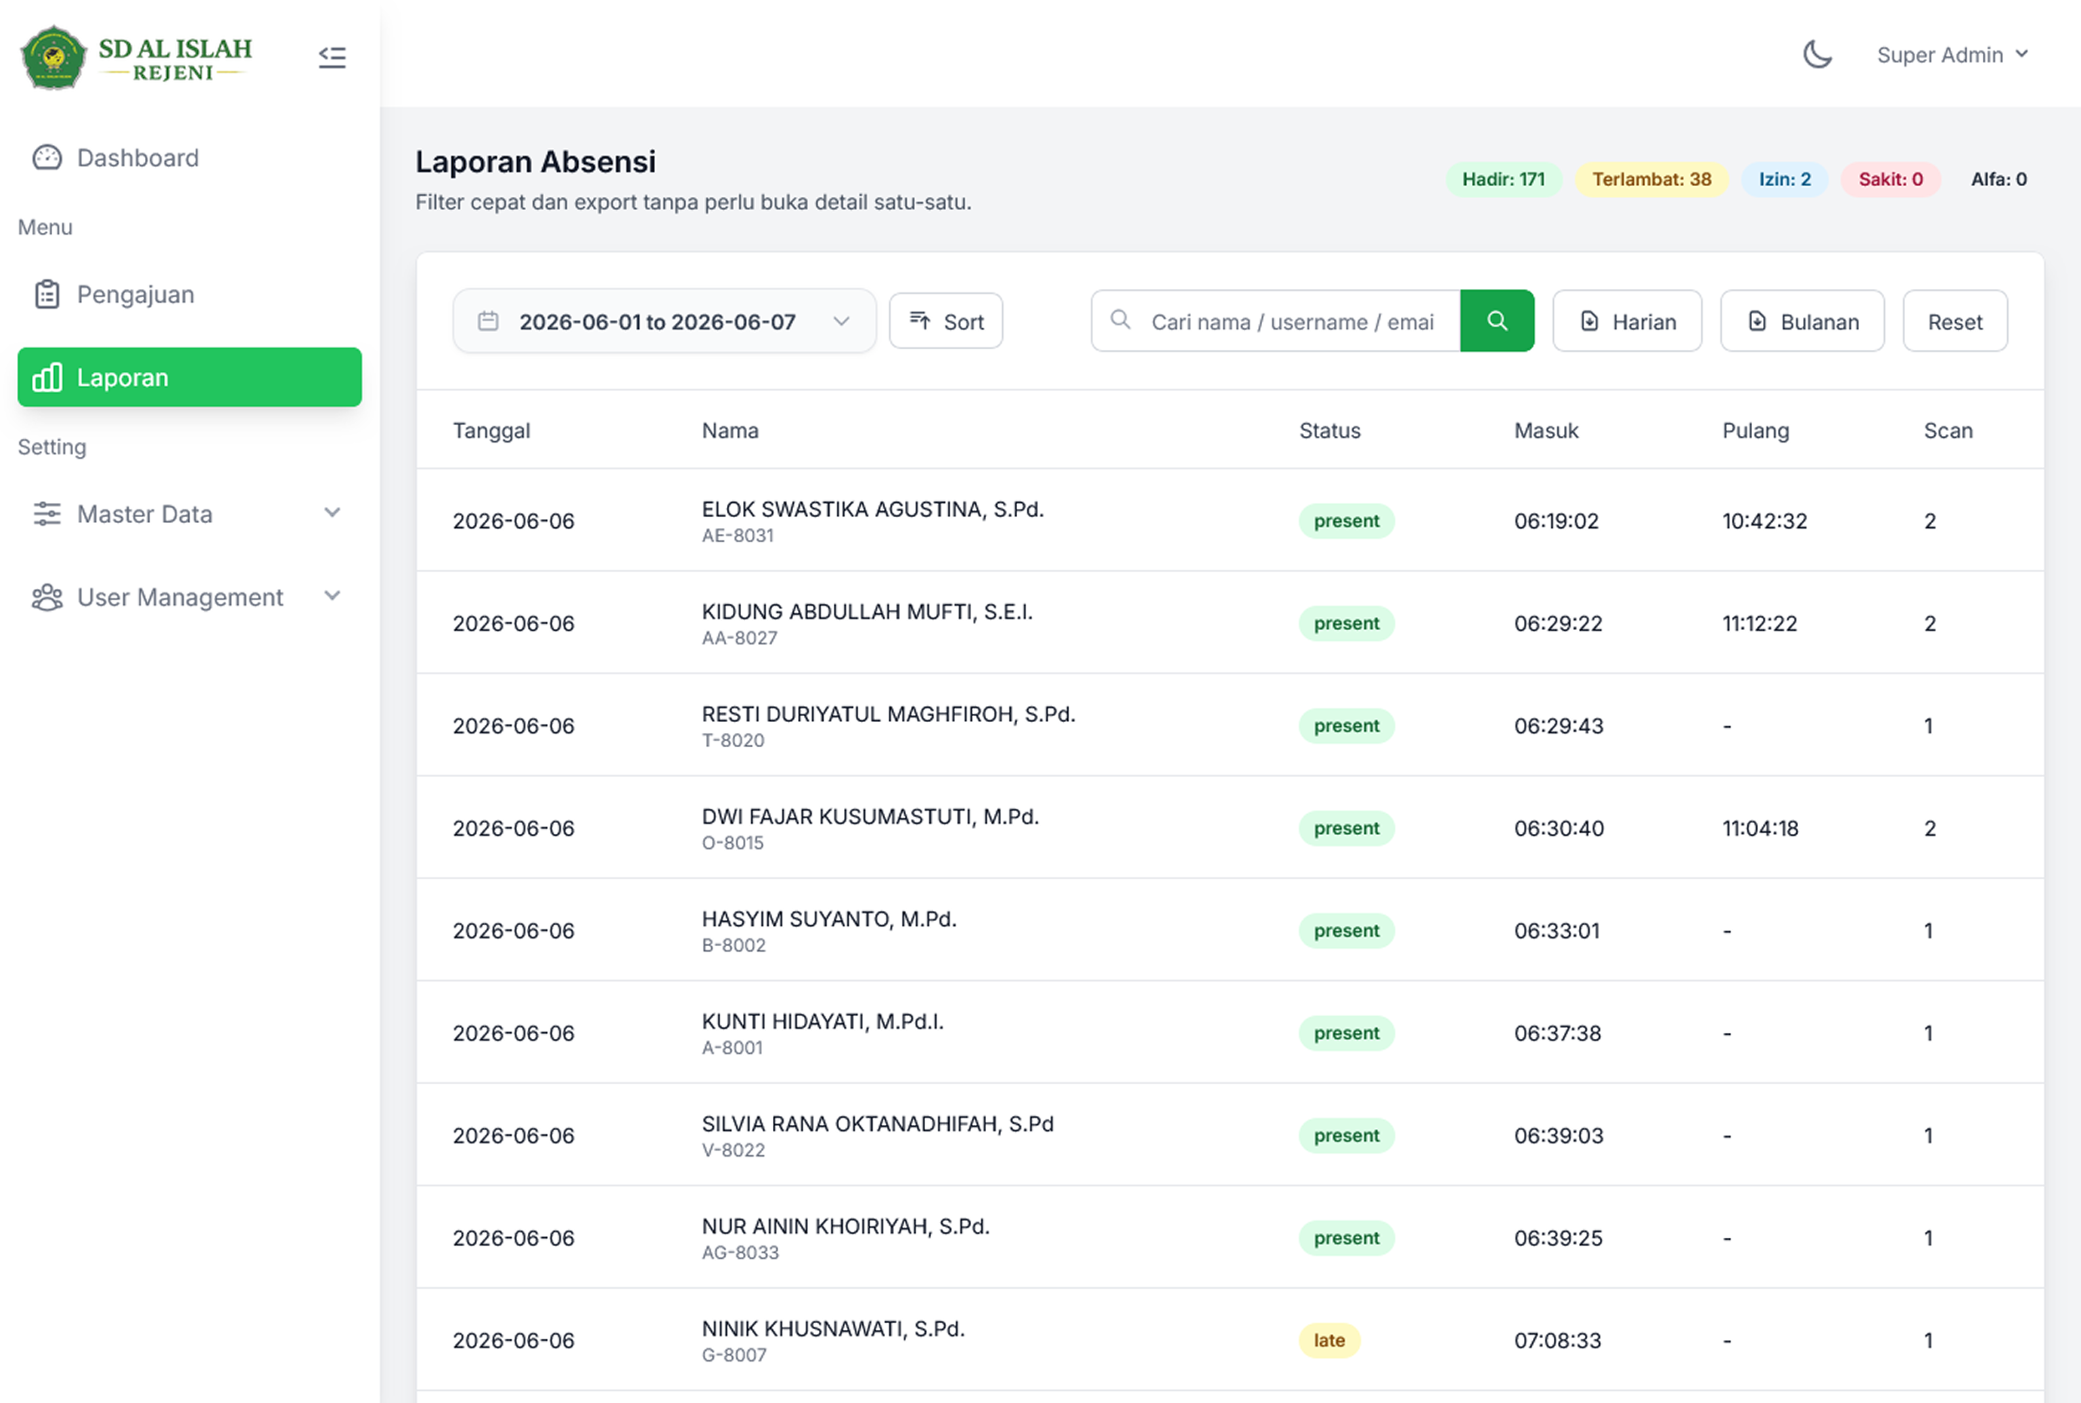Toggle dark mode with the moon icon
This screenshot has height=1403, width=2081.
(1817, 55)
